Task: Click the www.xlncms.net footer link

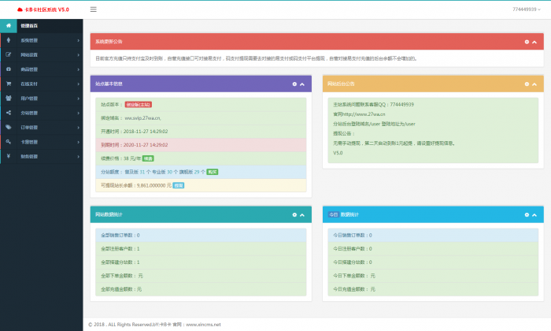Action: (x=203, y=324)
